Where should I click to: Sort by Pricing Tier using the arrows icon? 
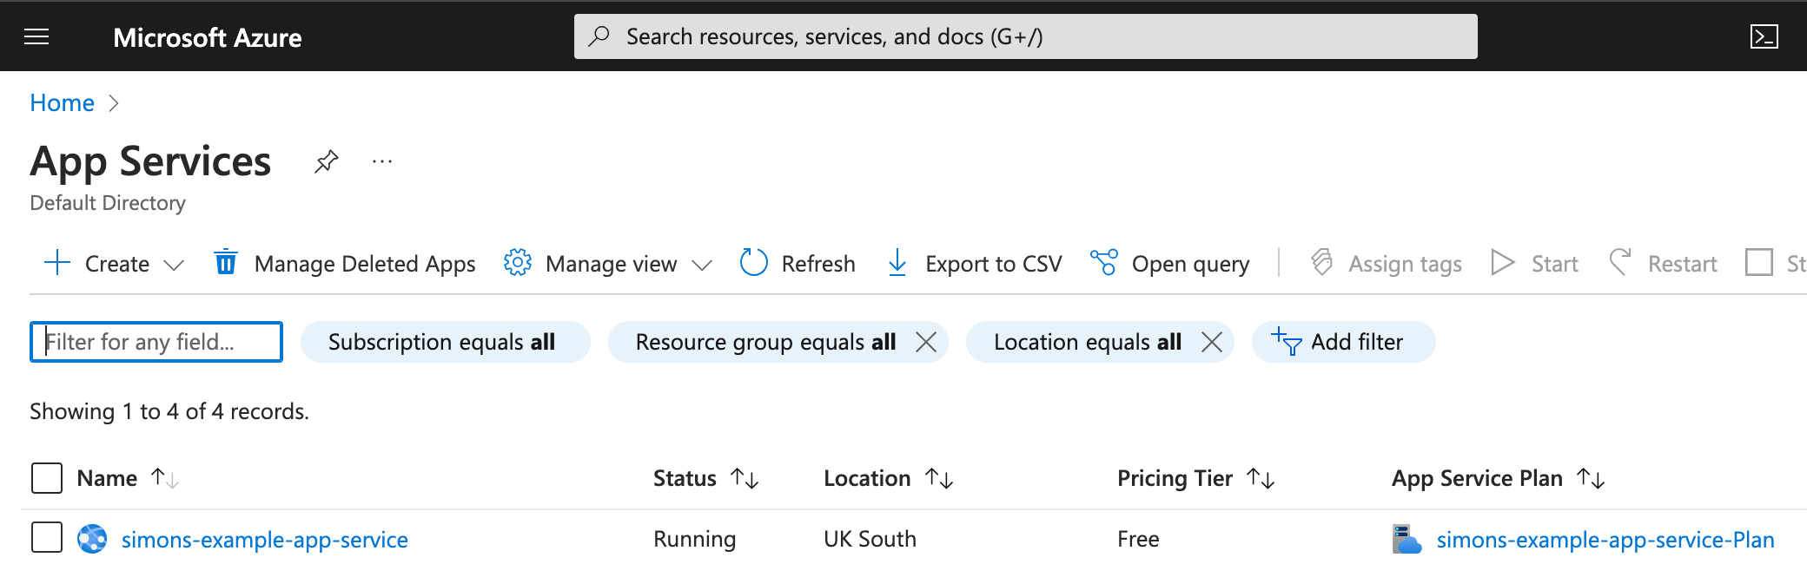(1261, 477)
